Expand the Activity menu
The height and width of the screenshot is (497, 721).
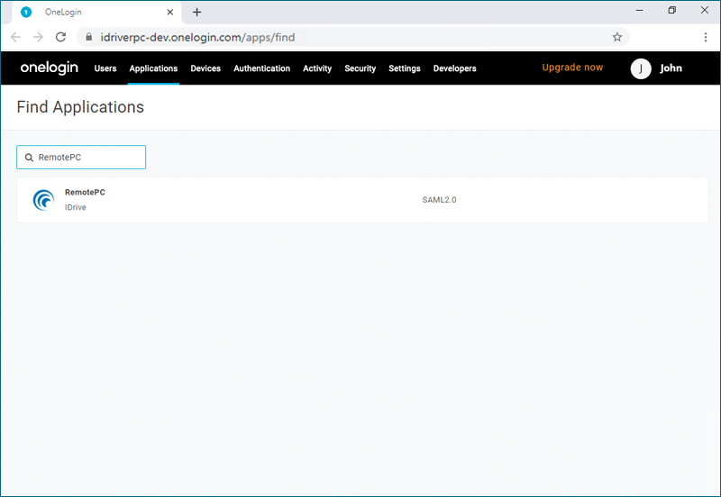[317, 68]
